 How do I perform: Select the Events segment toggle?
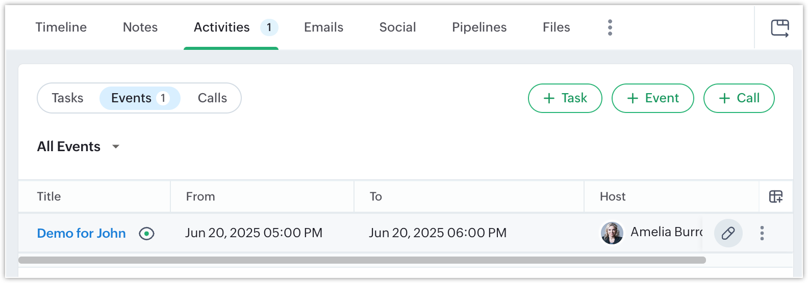click(140, 98)
